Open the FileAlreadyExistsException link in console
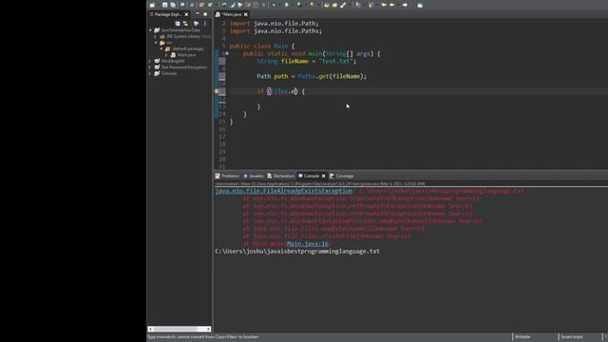Image resolution: width=608 pixels, height=342 pixels. [x=284, y=191]
